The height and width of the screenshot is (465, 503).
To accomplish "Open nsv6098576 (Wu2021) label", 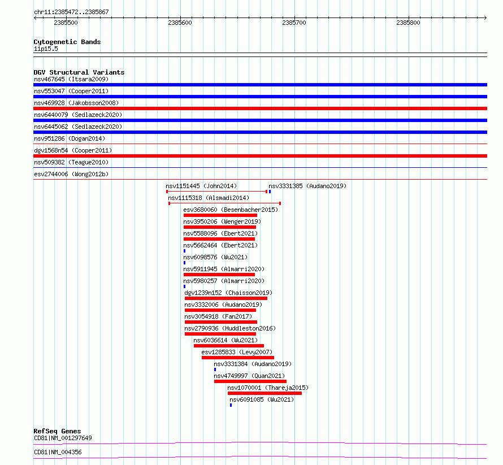I will click(215, 257).
